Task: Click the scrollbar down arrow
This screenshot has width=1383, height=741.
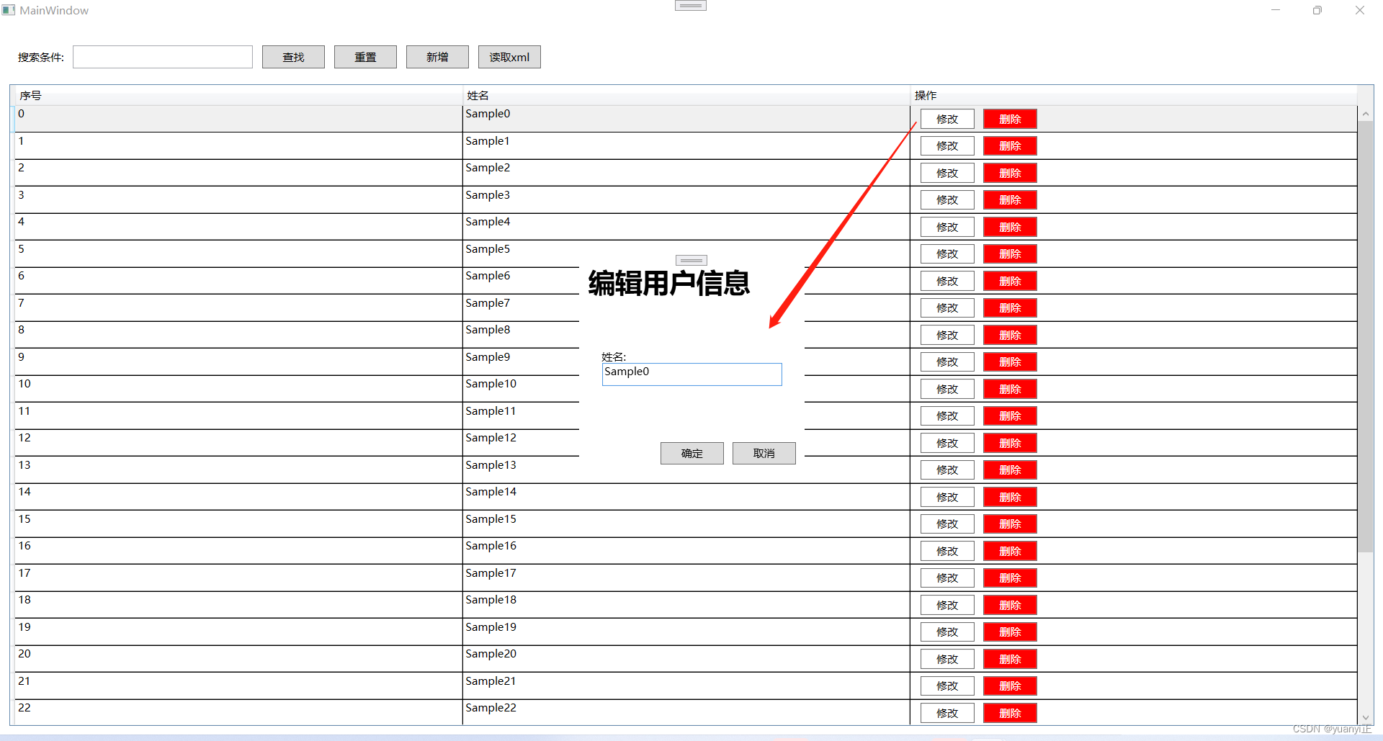Action: coord(1366,718)
